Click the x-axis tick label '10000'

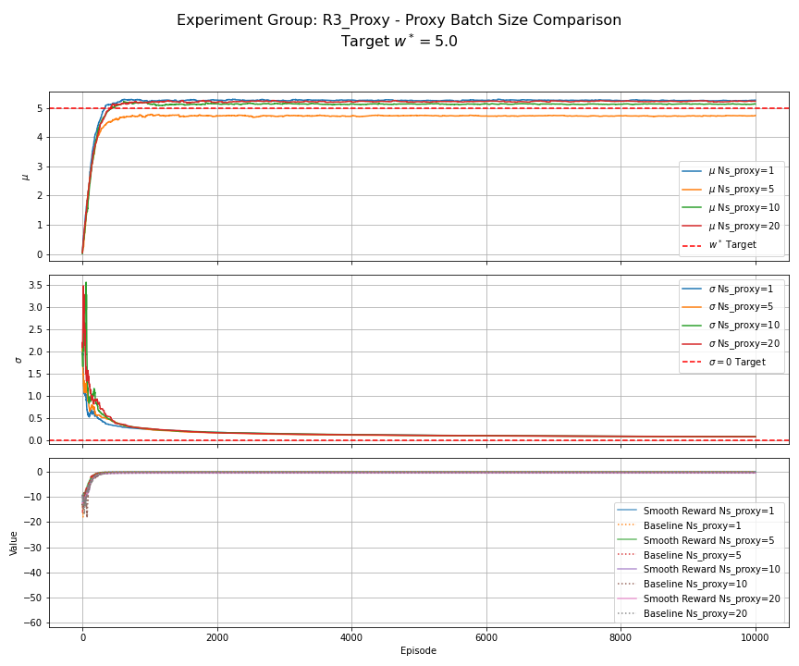(x=756, y=637)
